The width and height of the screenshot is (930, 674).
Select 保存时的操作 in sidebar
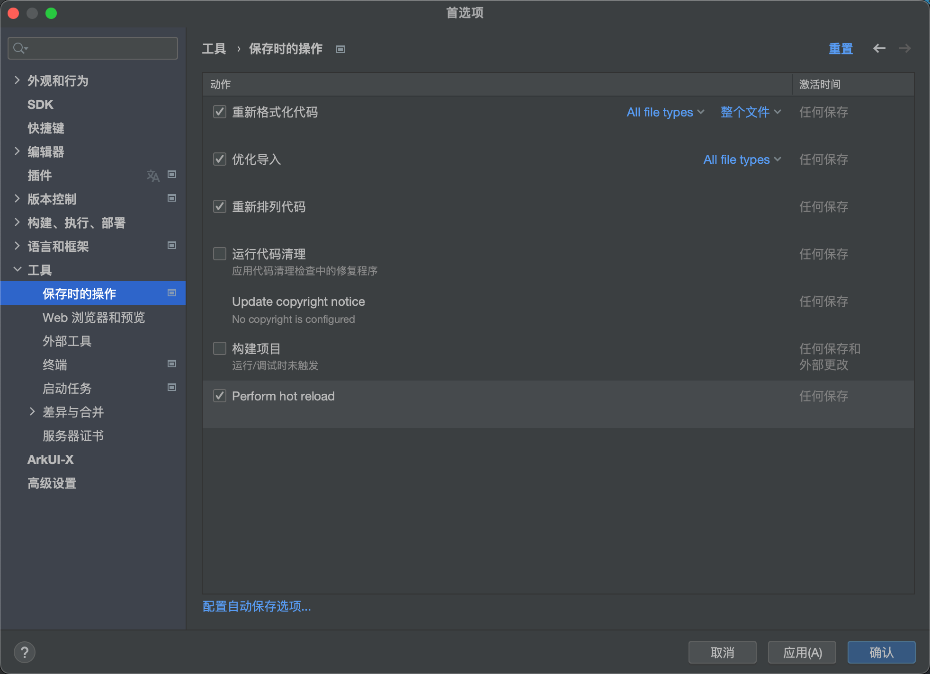point(93,293)
